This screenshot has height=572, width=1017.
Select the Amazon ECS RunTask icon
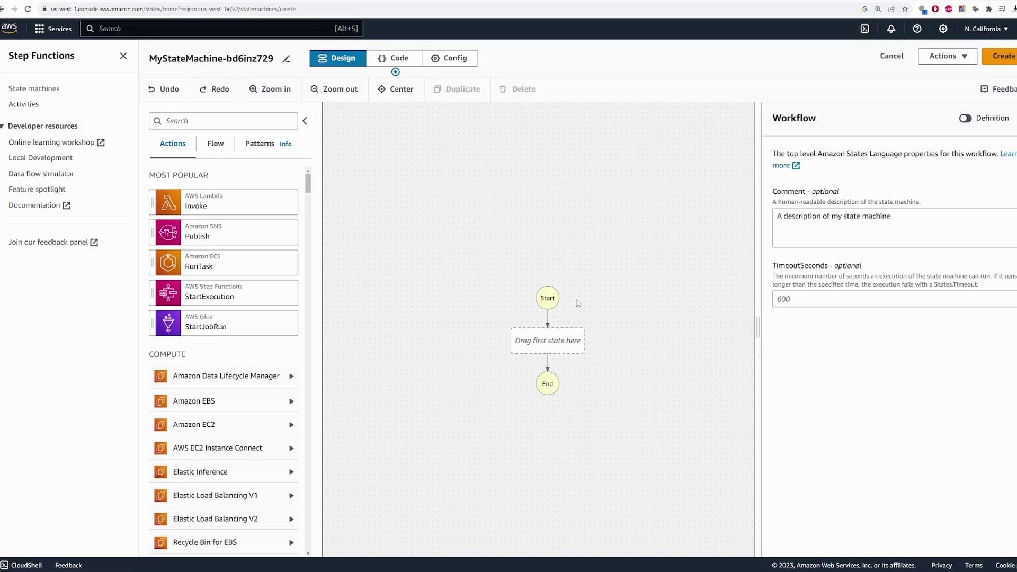tap(168, 262)
